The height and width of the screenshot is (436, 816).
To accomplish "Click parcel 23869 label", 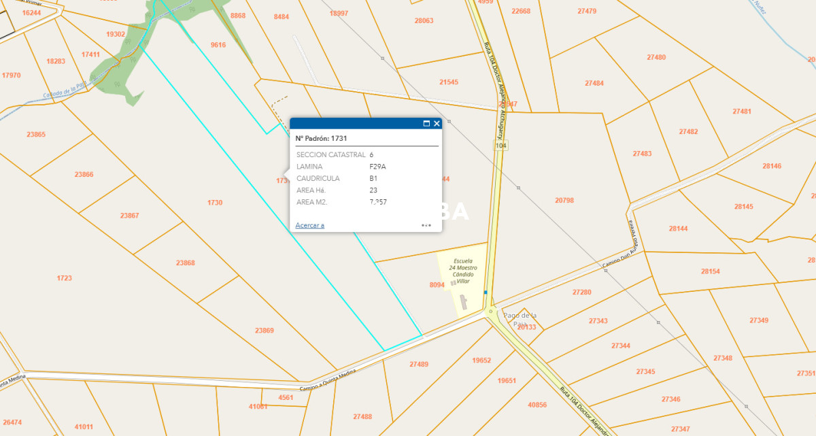I will coord(264,331).
